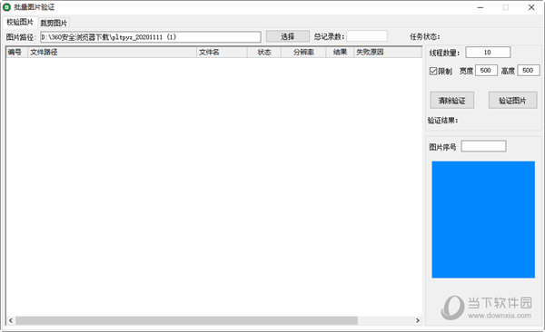Toggle the 限制 checkbox
Viewport: 545px width, 332px height.
coord(433,71)
